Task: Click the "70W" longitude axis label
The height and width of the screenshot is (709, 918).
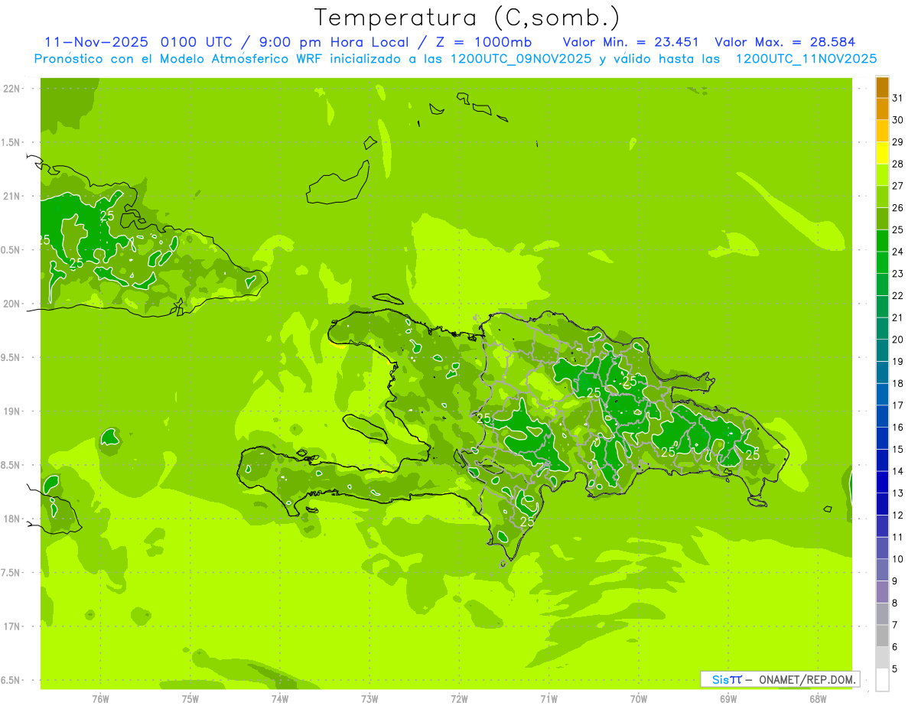Action: 639,699
